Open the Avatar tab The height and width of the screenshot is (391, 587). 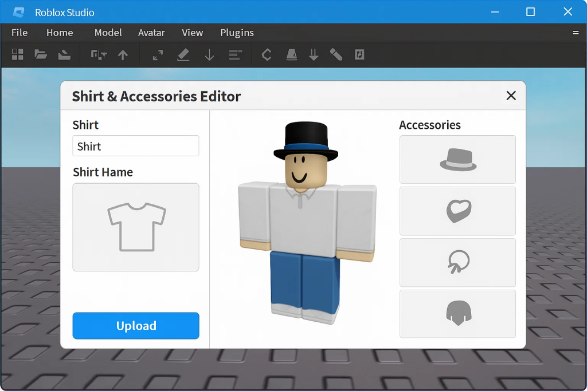(x=151, y=33)
